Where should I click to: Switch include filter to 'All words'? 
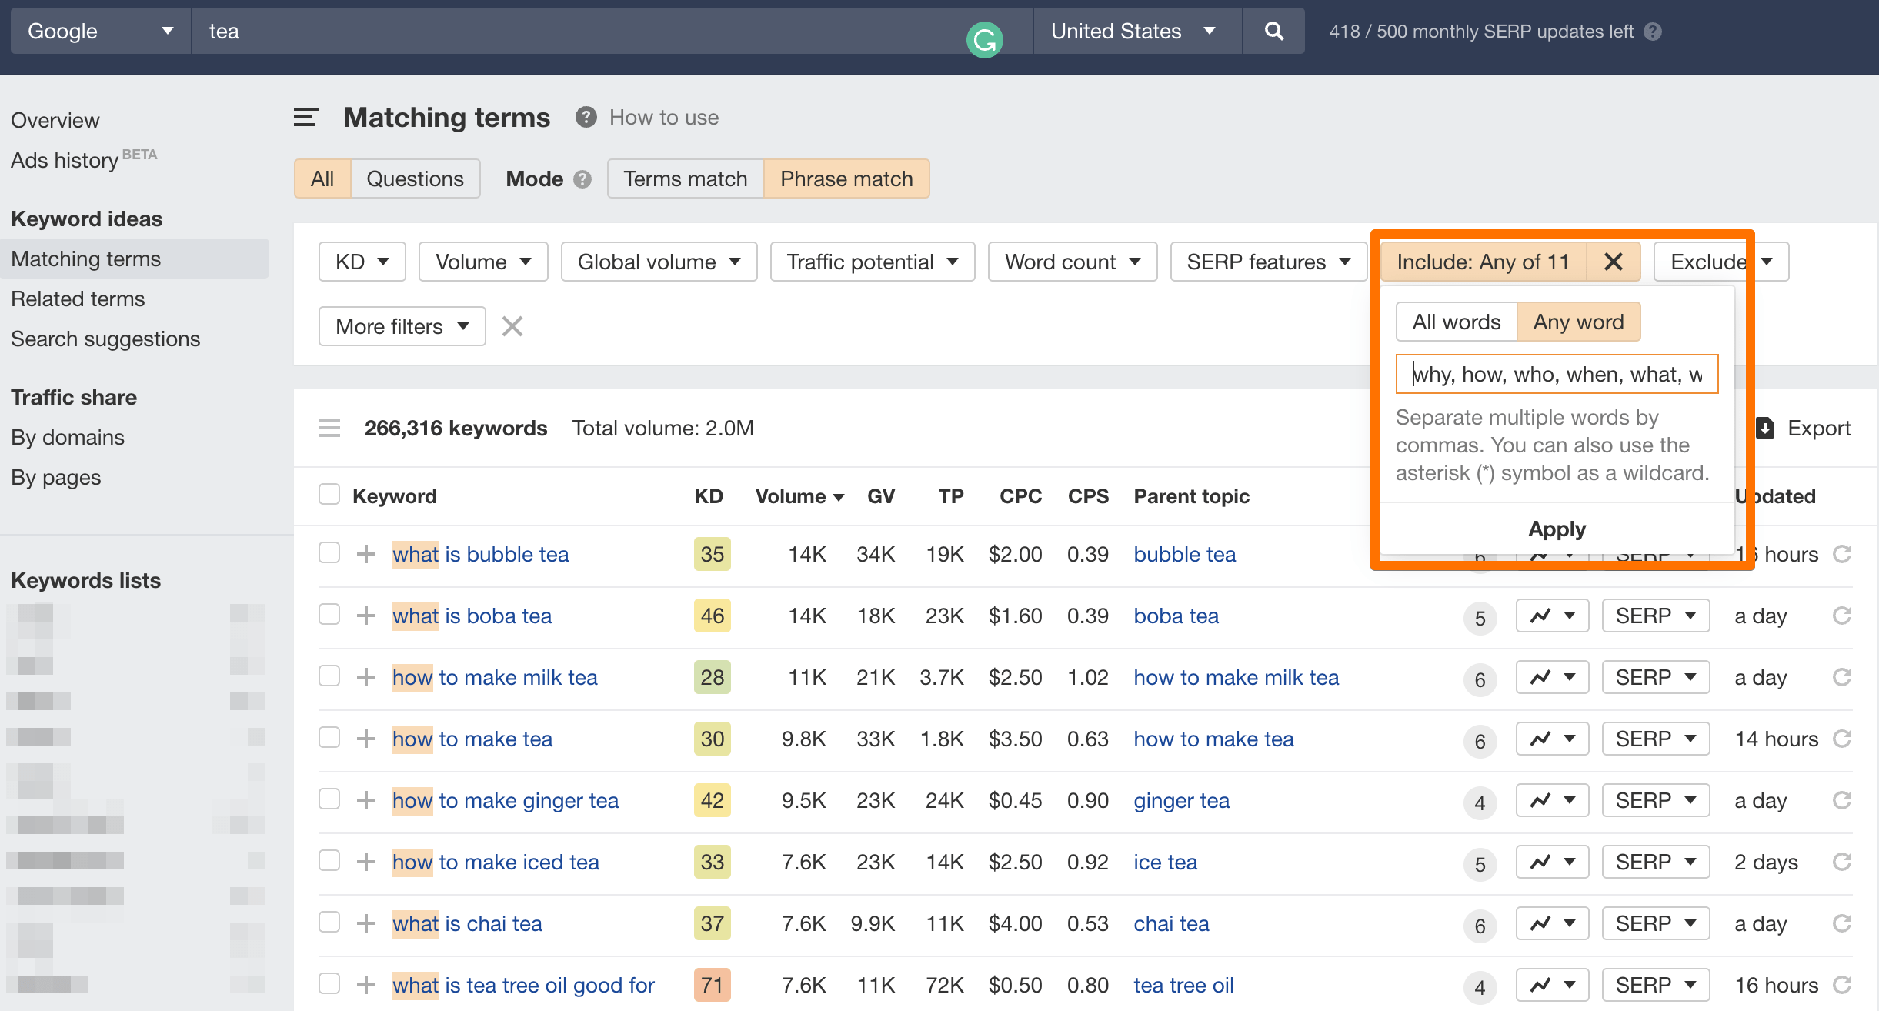tap(1456, 322)
